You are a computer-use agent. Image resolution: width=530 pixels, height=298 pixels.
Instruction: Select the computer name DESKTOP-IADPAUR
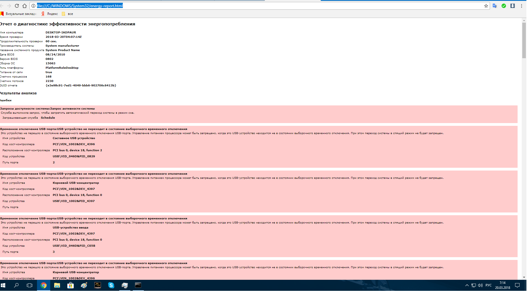(x=61, y=33)
